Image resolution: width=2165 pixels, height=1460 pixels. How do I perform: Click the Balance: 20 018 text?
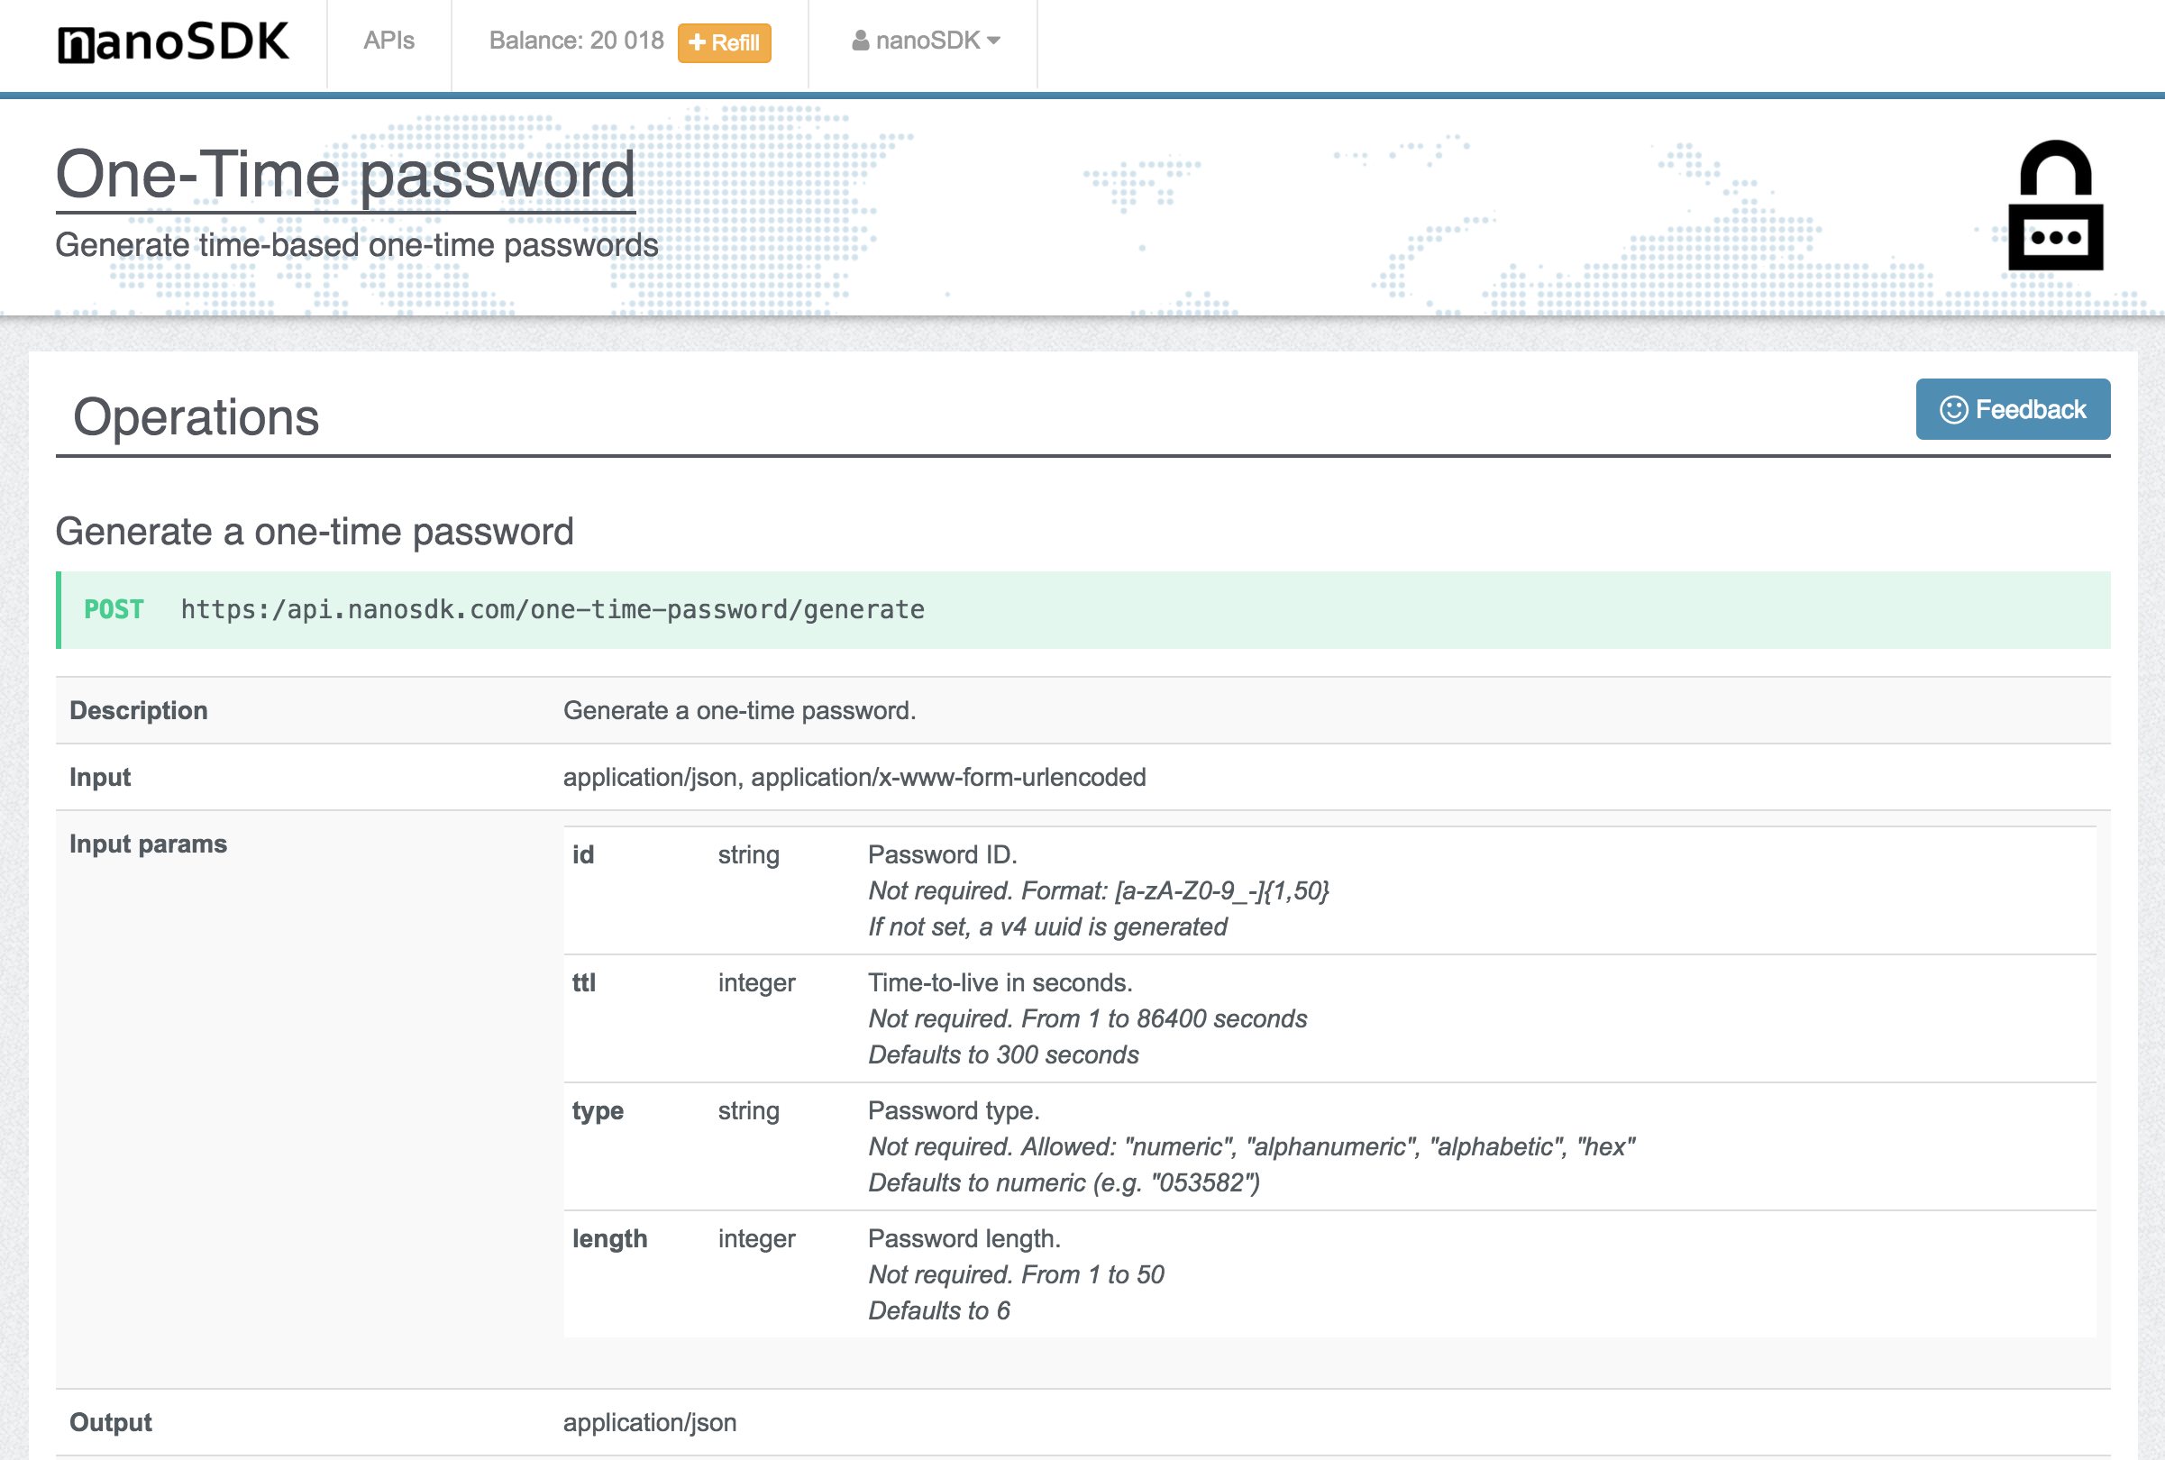coord(575,41)
